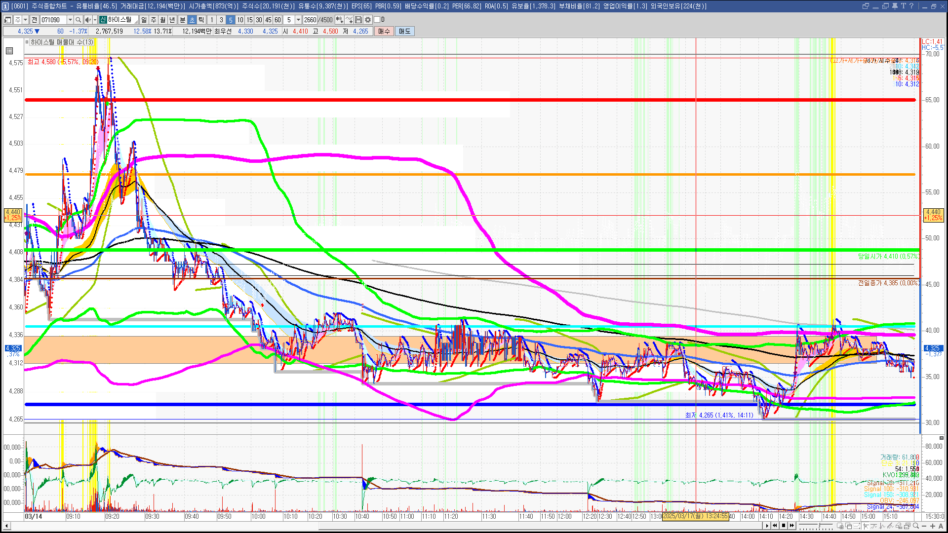Open the 주 market type dropdown
This screenshot has width=948, height=533.
point(25,20)
